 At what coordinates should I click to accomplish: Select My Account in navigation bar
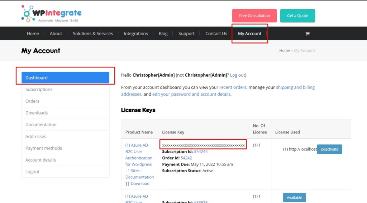[x=249, y=34]
